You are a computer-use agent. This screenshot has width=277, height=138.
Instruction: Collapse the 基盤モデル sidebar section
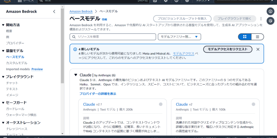3,51
